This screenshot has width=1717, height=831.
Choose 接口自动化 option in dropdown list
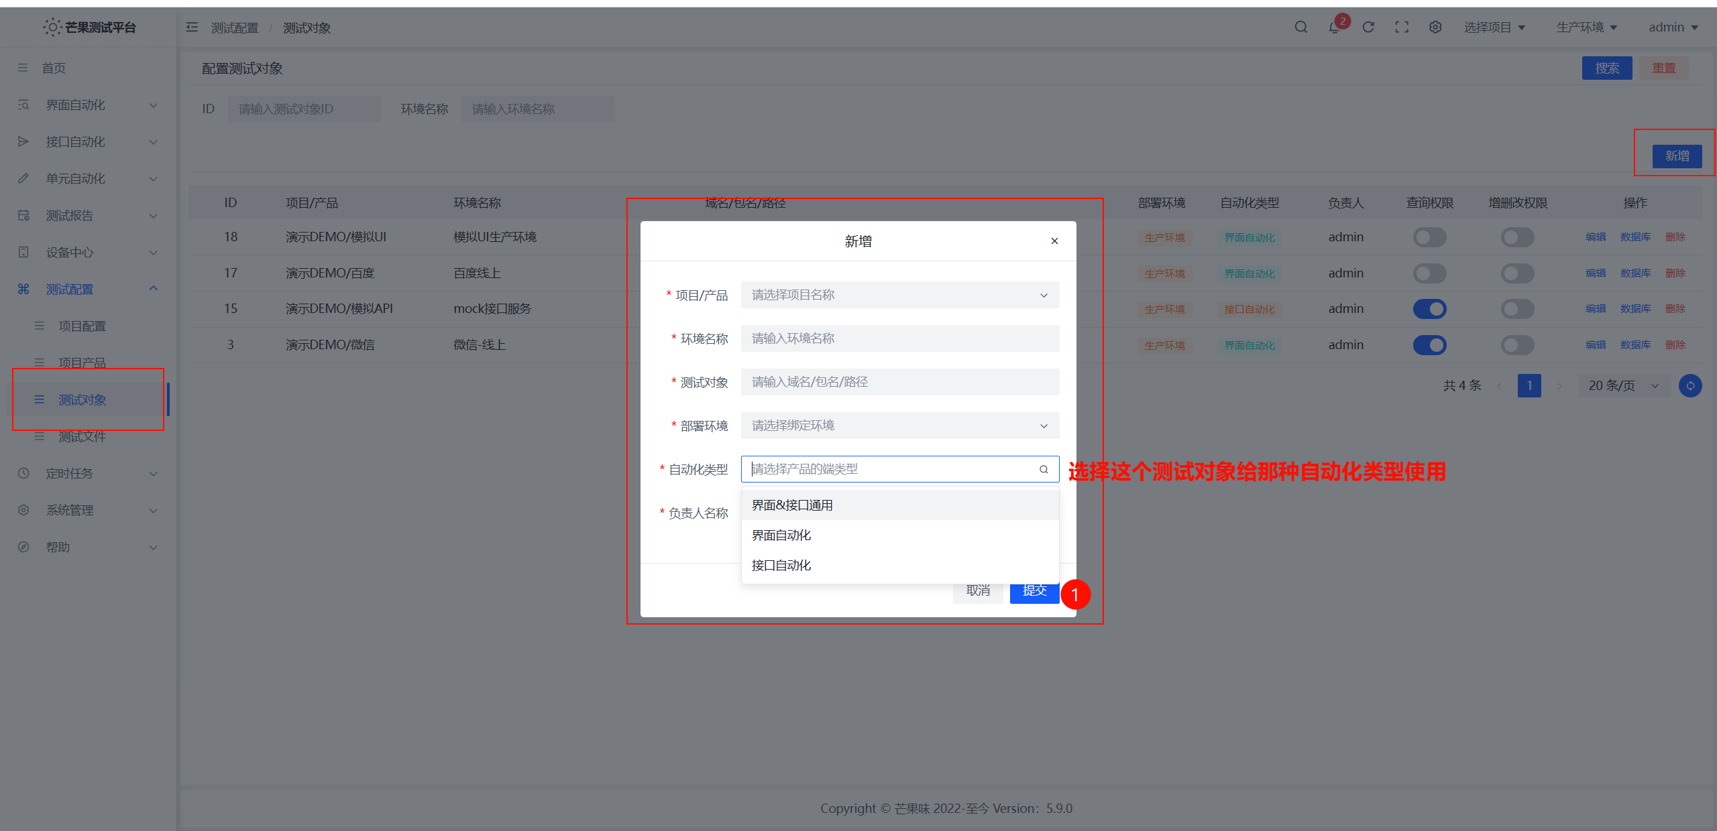[x=781, y=566]
